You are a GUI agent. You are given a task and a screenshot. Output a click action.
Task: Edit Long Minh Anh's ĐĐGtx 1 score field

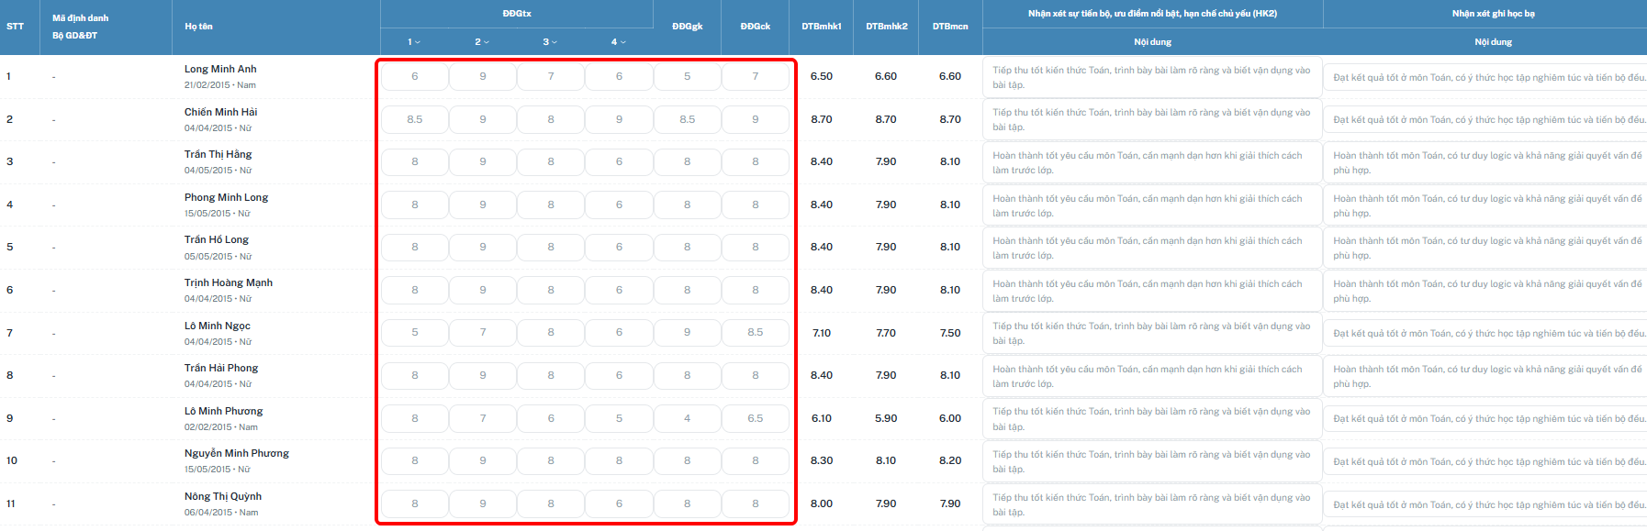[415, 76]
